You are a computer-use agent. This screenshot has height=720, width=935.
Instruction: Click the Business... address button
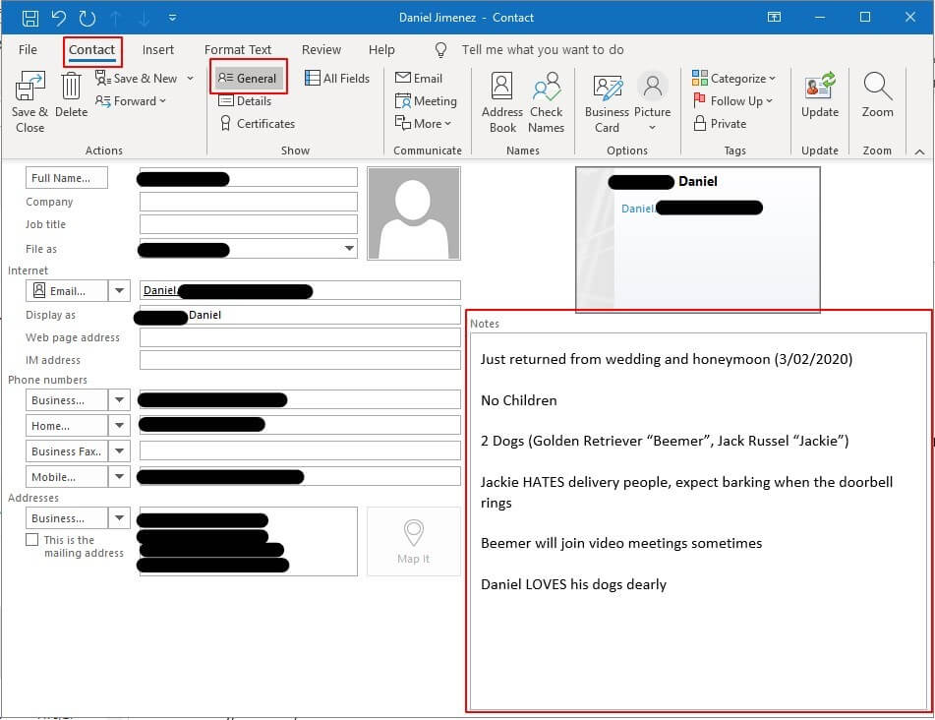[x=67, y=518]
